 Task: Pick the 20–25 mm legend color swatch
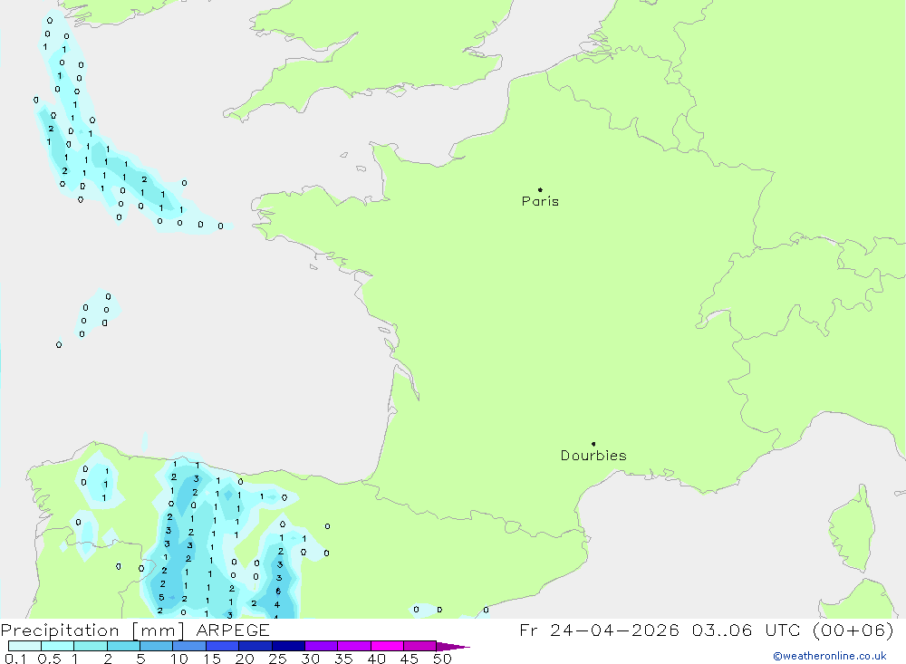tap(255, 646)
